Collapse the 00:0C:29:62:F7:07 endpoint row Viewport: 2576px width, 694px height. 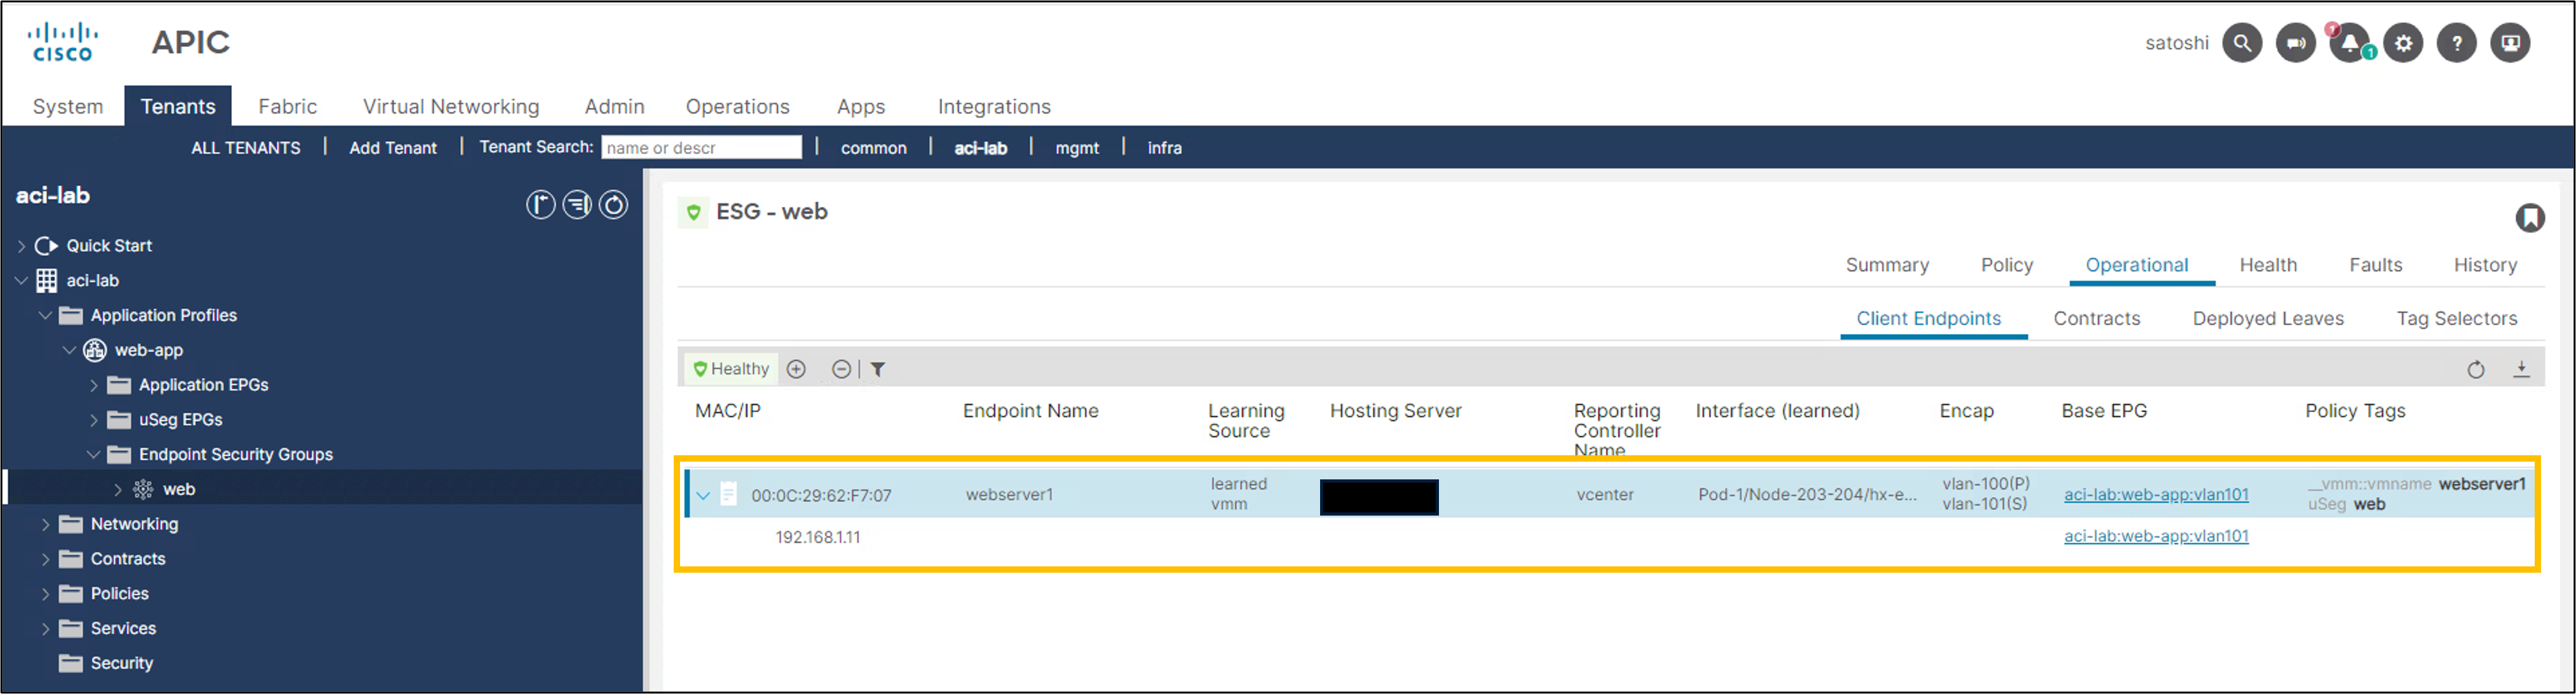pos(704,495)
